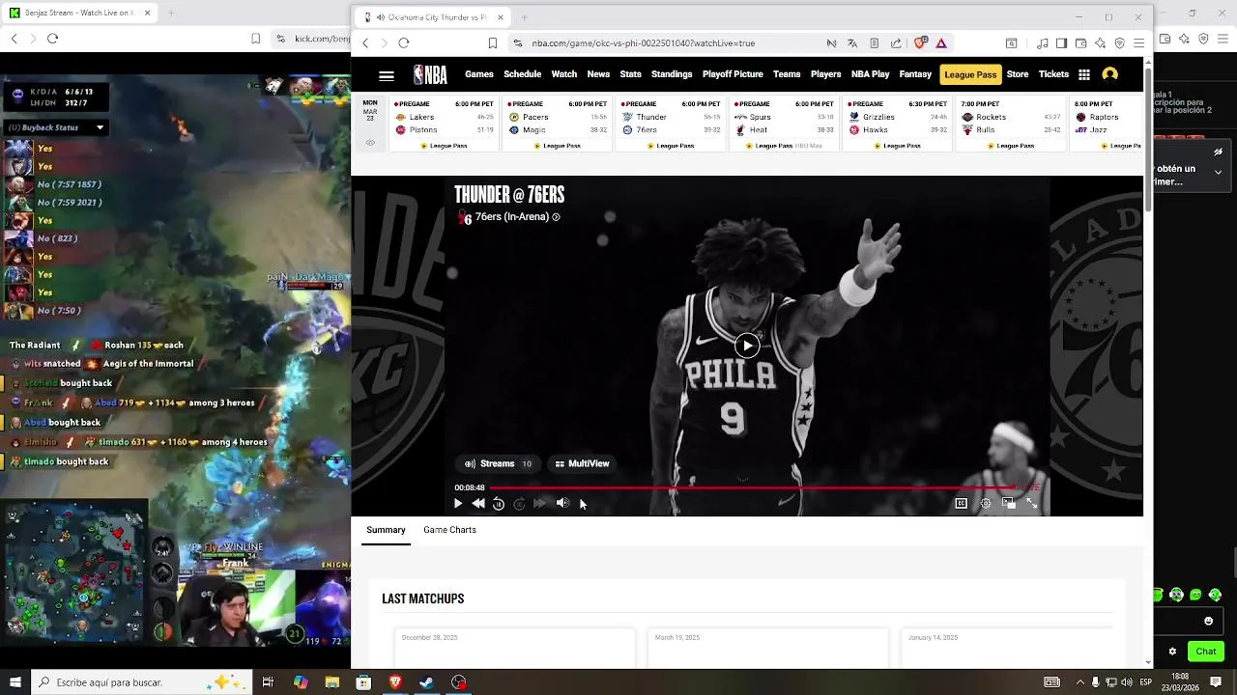Click the yellow League Pass button
This screenshot has width=1237, height=695.
tap(970, 74)
